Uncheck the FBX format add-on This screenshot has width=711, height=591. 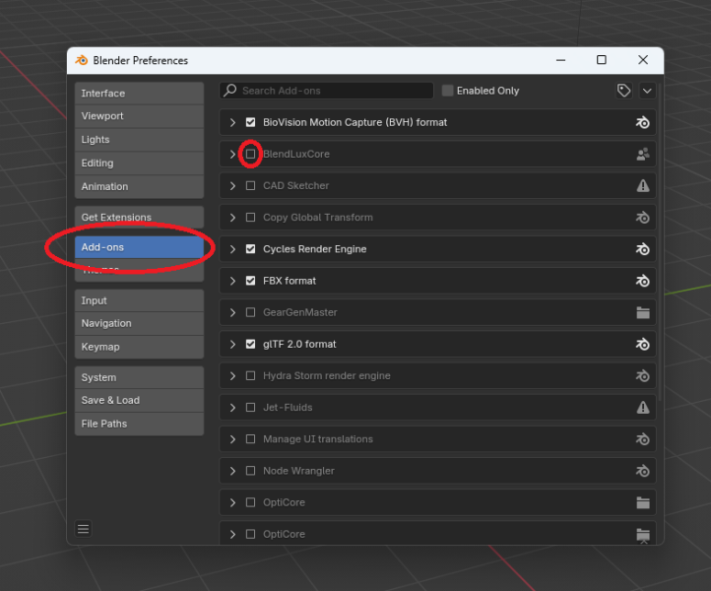250,281
